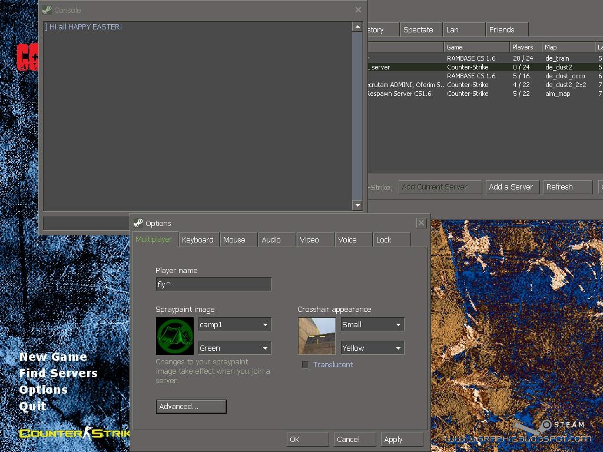
Task: Click the Apply button
Action: [402, 439]
